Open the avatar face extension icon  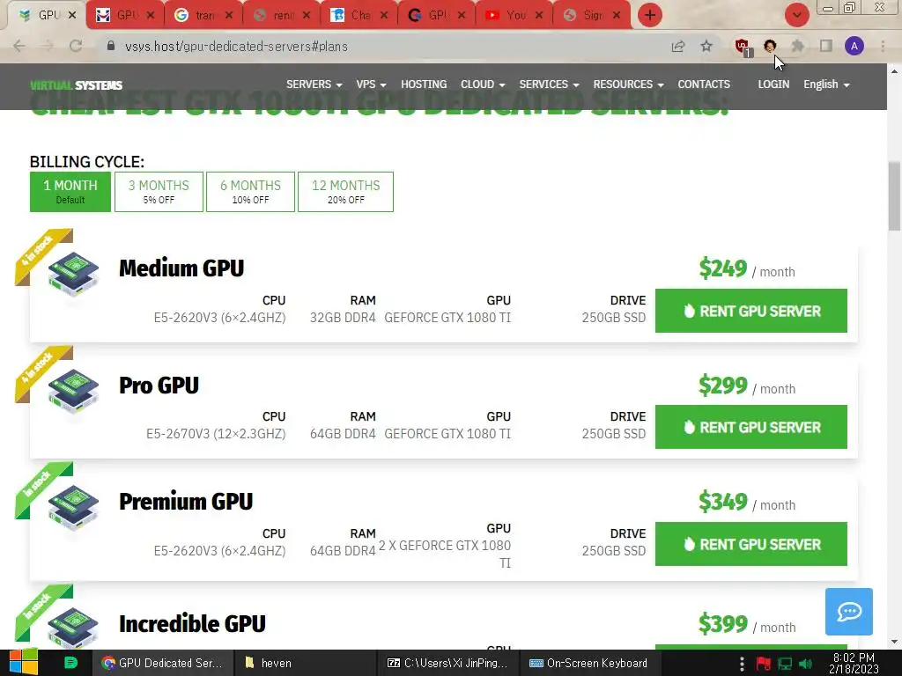[770, 46]
